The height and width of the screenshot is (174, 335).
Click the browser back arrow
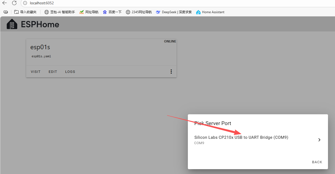tap(5, 3)
